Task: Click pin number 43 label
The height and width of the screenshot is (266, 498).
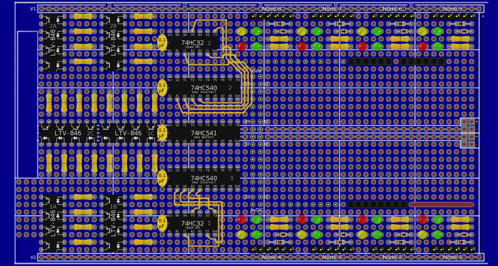Action: [x=247, y=122]
